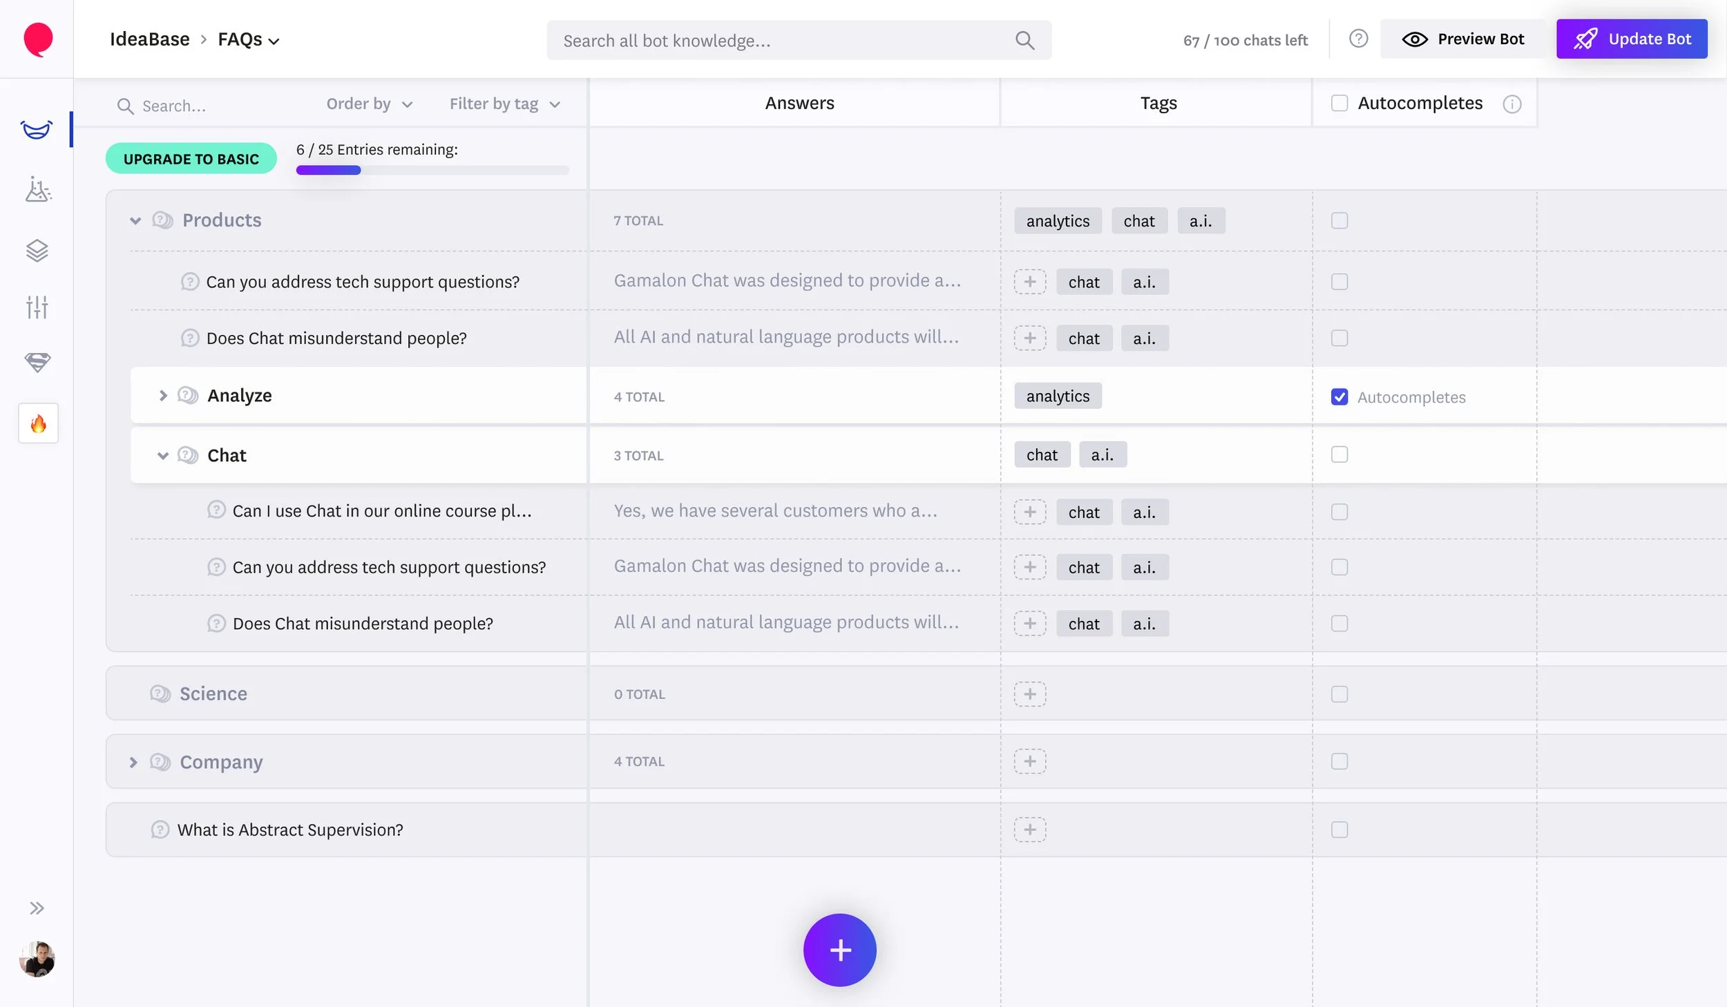Image resolution: width=1727 pixels, height=1007 pixels.
Task: Check the Autocompletes header checkbox
Action: (1339, 104)
